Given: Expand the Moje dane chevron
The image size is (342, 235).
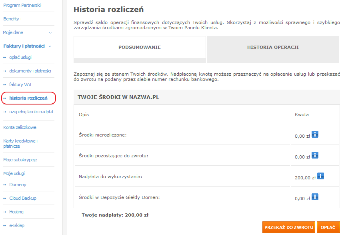Looking at the screenshot, I should 50,33.
